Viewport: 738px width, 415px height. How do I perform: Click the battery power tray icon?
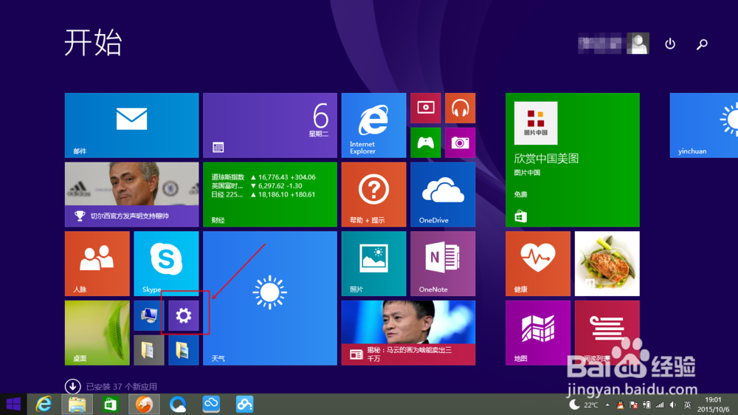[x=647, y=405]
